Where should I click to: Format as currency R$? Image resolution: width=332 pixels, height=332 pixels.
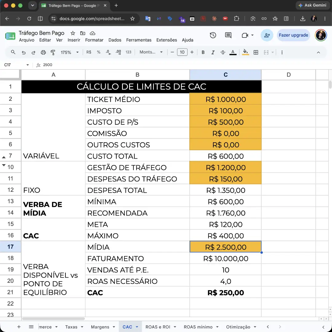[89, 52]
